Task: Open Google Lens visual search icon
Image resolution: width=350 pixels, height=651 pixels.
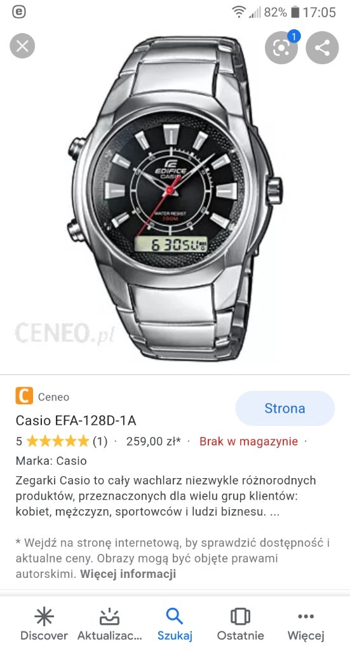Action: click(x=281, y=48)
